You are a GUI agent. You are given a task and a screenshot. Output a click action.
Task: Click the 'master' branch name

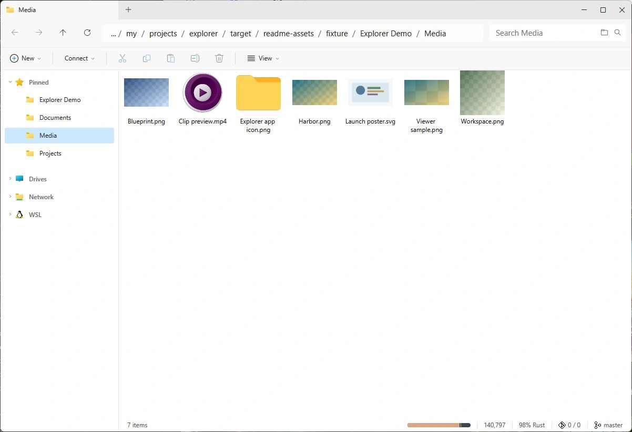pos(613,425)
